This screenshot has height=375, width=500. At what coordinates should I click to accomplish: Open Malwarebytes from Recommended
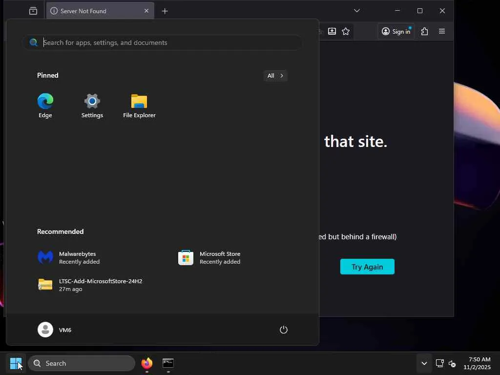tap(68, 258)
